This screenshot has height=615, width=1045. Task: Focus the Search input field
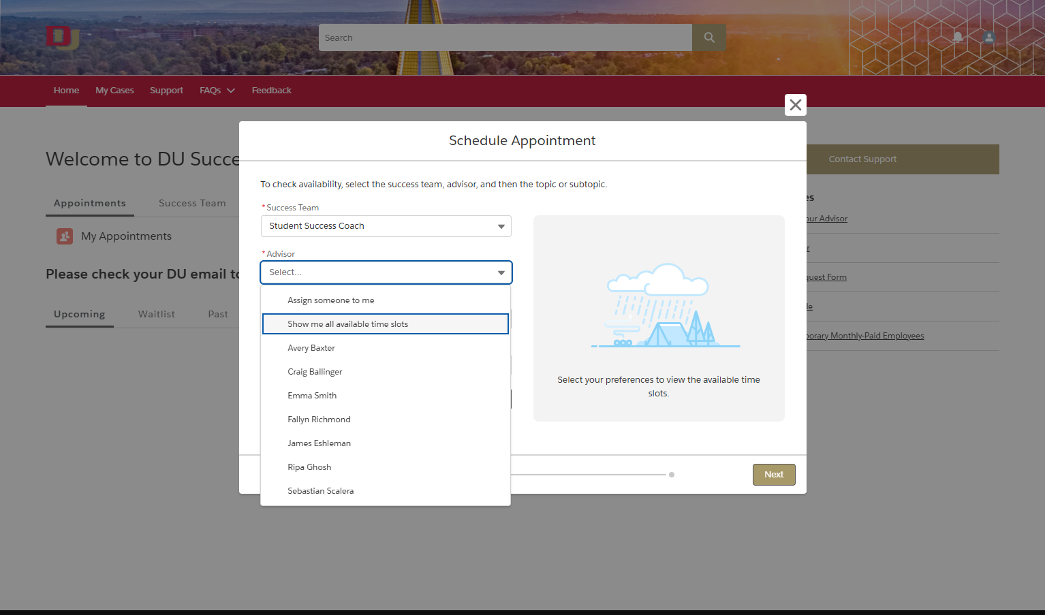pos(505,37)
